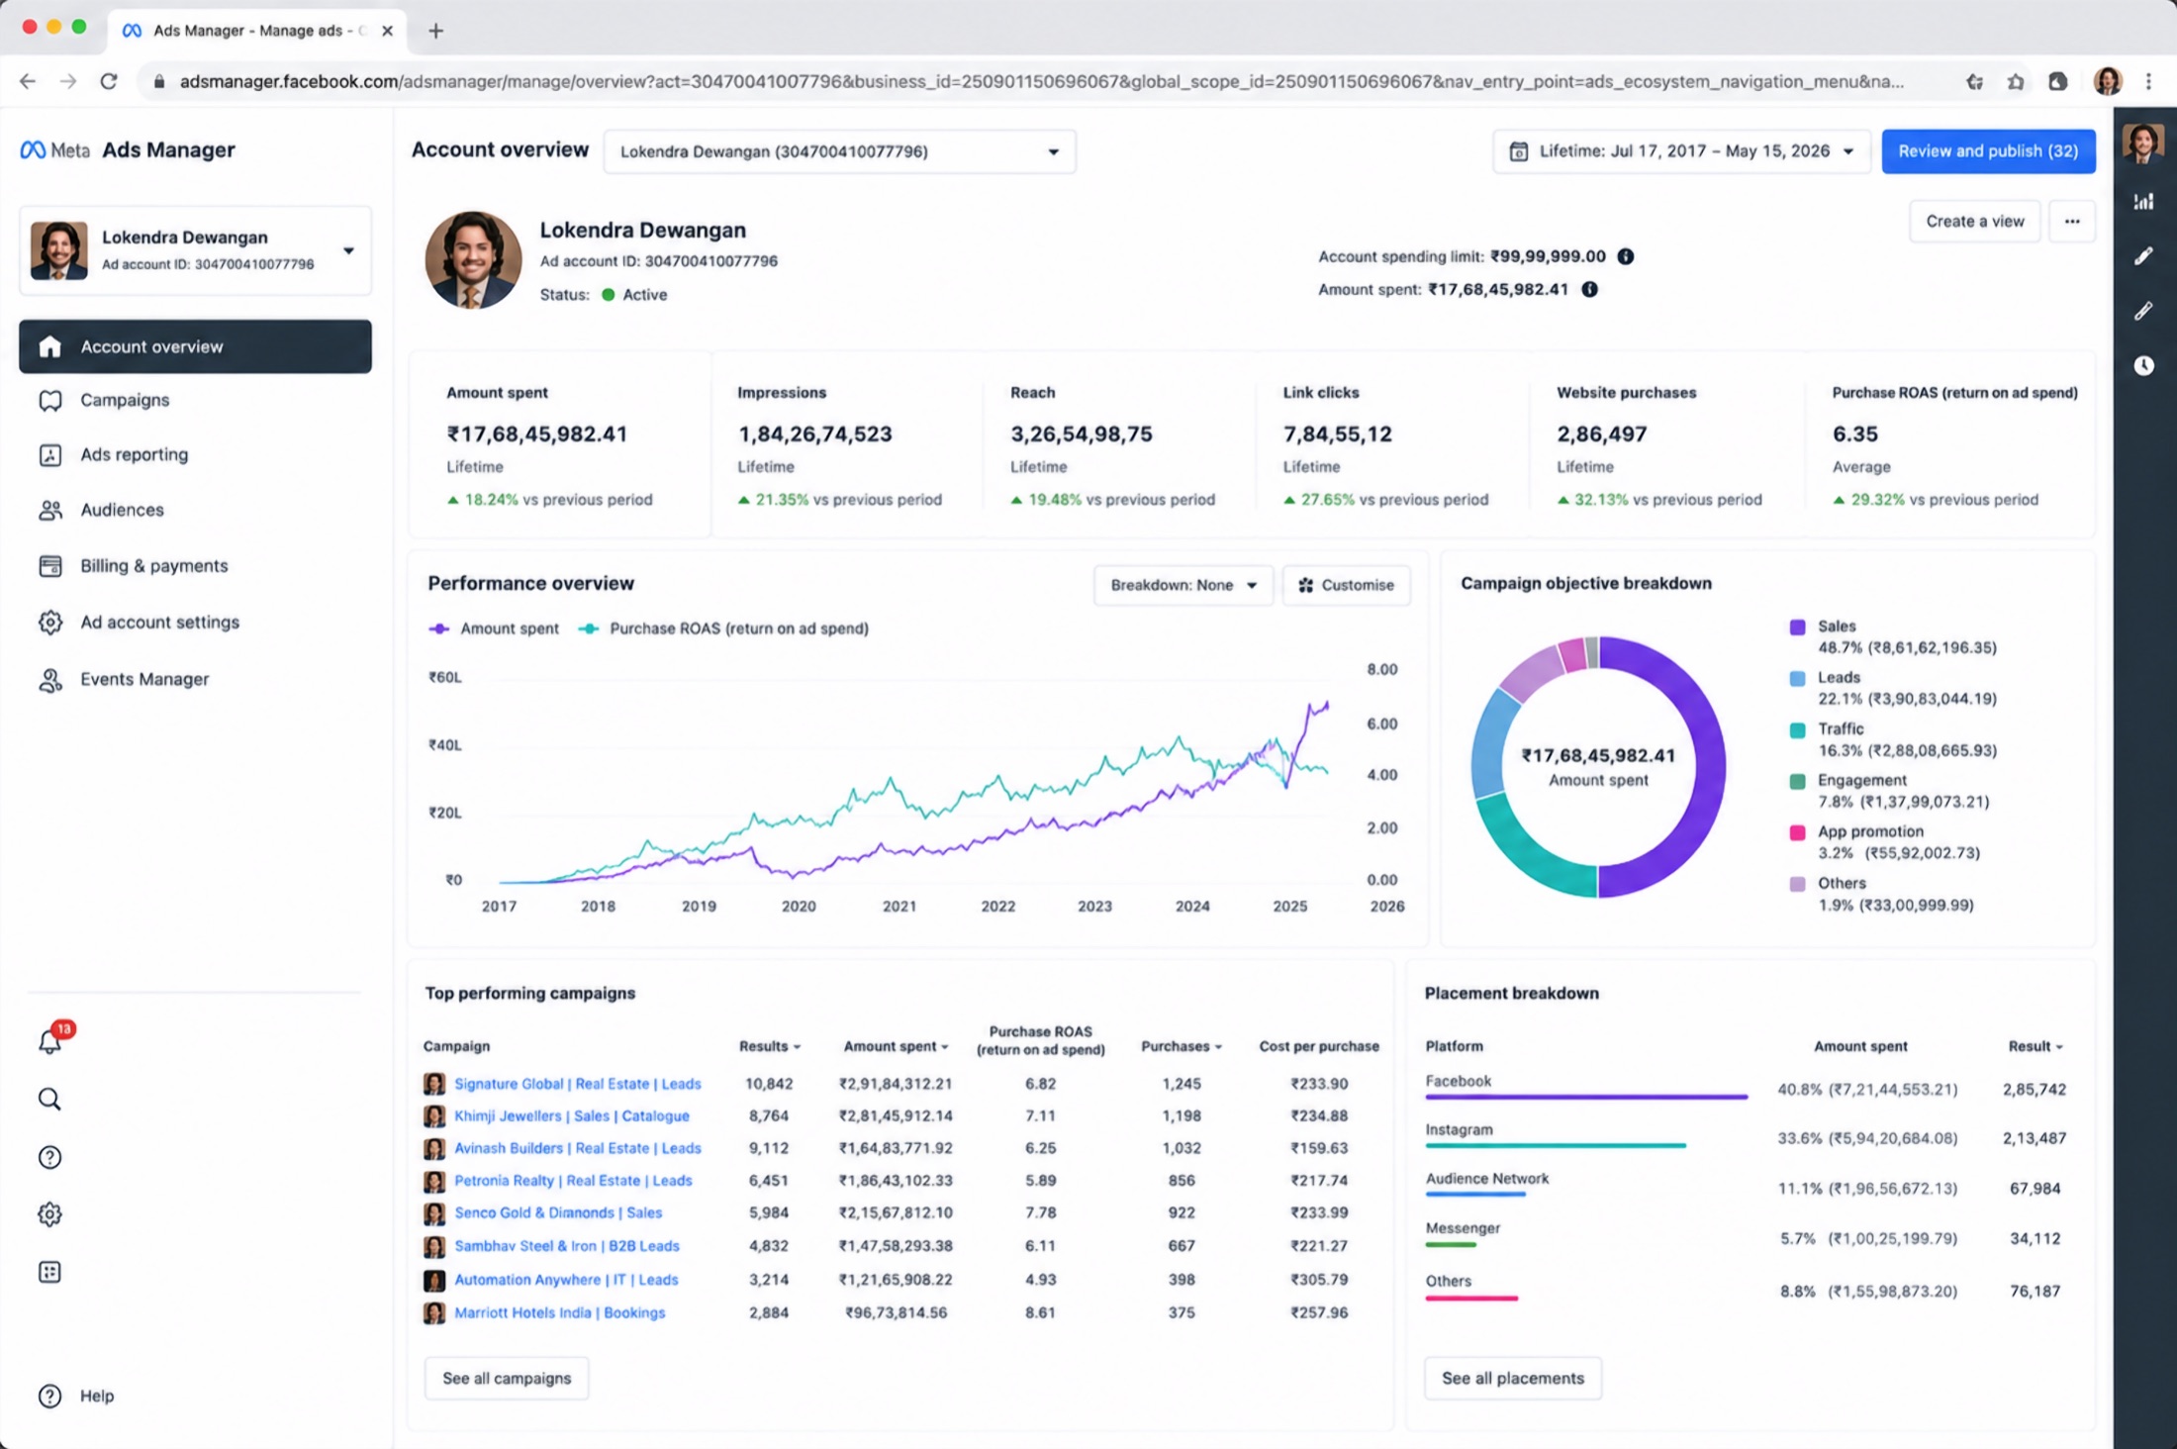Image resolution: width=2177 pixels, height=1449 pixels.
Task: Open the Breakdown: None dropdown
Action: tap(1183, 585)
